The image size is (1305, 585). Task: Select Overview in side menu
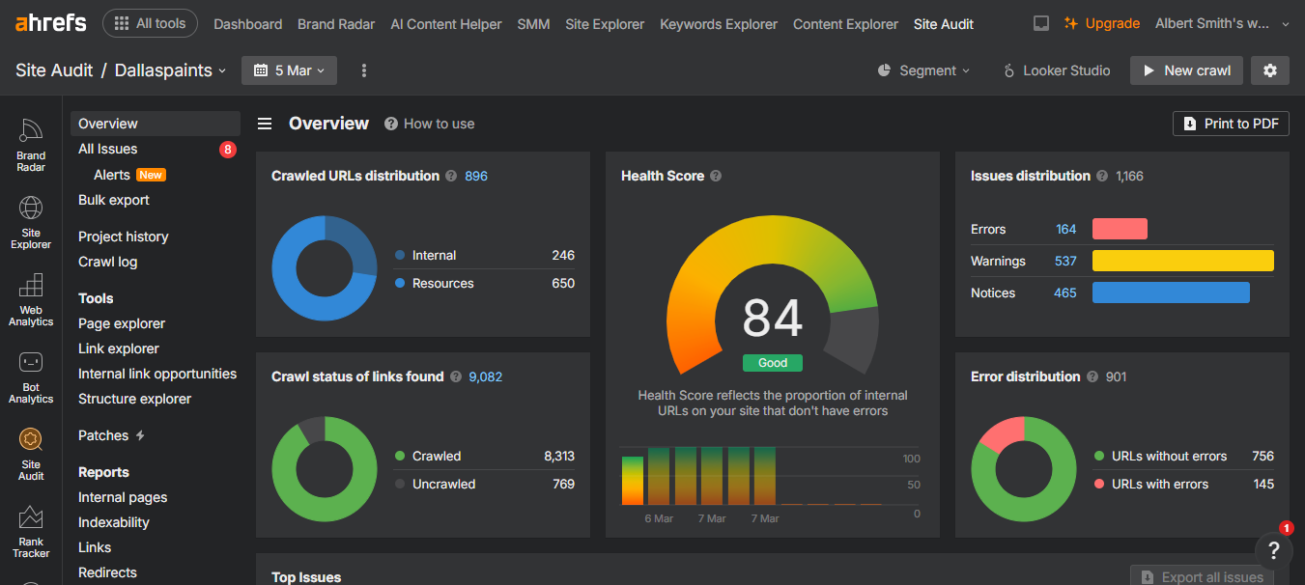coord(155,124)
